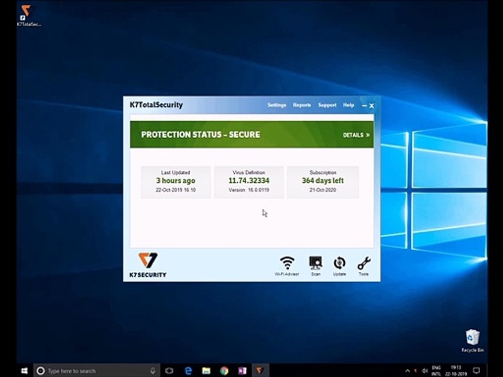Open File Explorer from taskbar
This screenshot has width=503, height=377.
tap(206, 371)
